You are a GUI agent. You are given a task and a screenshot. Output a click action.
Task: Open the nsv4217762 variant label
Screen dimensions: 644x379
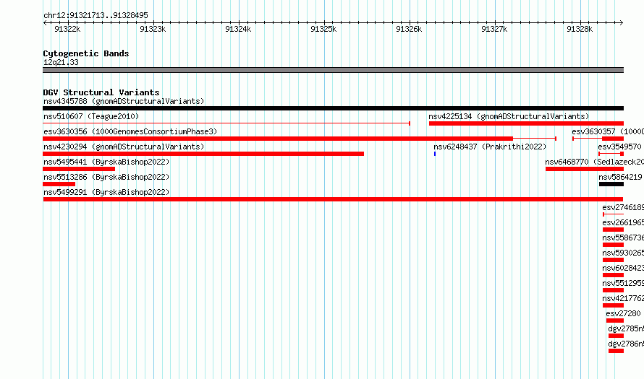623,298
